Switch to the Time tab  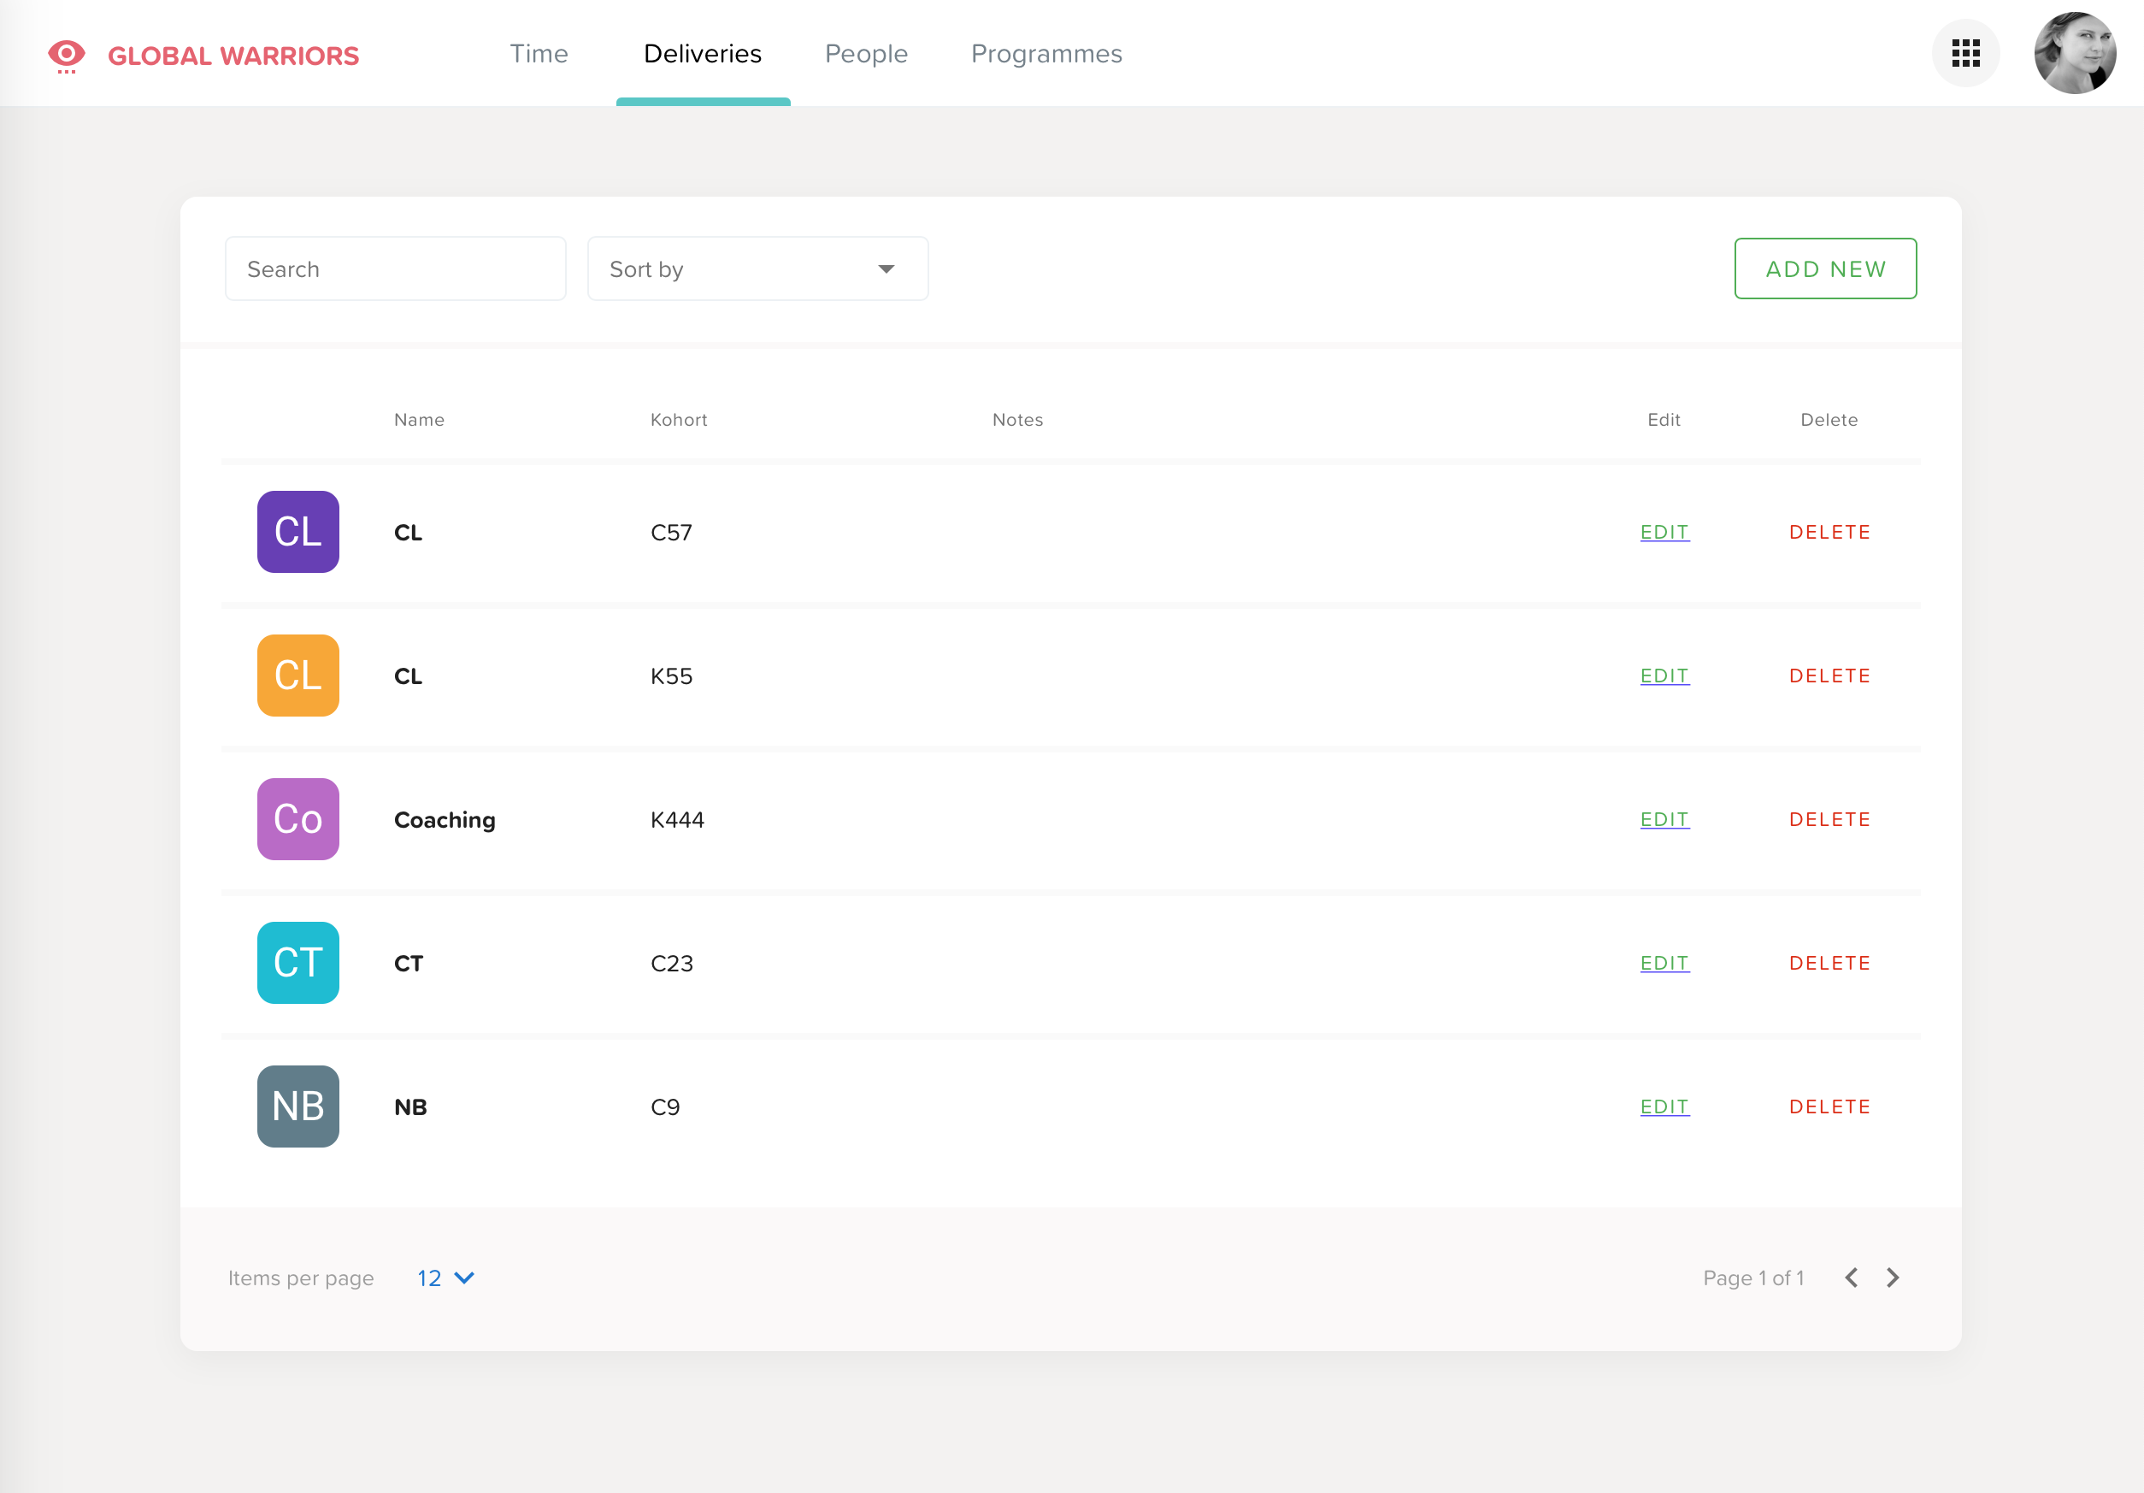[x=539, y=54]
